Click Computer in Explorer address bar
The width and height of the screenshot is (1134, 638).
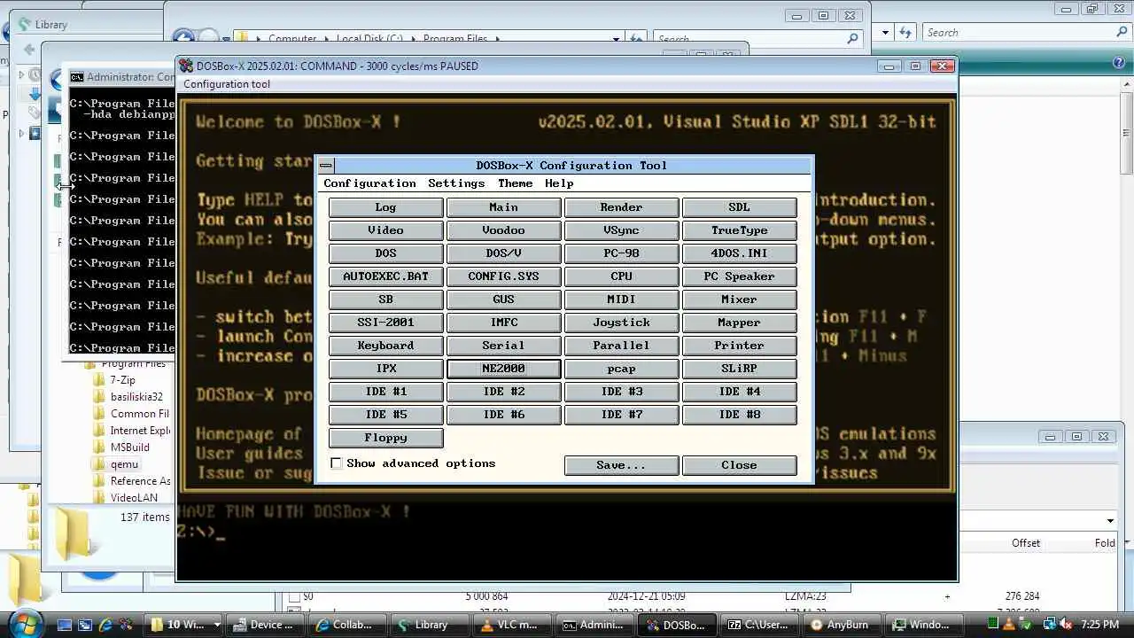click(292, 40)
